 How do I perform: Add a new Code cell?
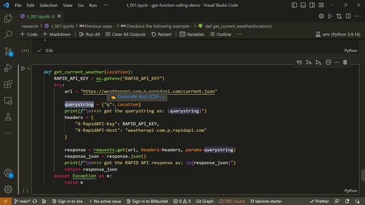[29, 34]
